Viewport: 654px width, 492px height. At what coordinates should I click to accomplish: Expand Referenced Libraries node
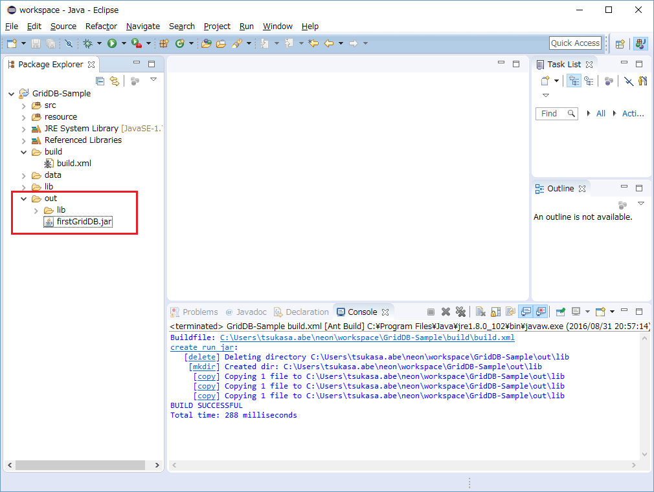pyautogui.click(x=24, y=141)
